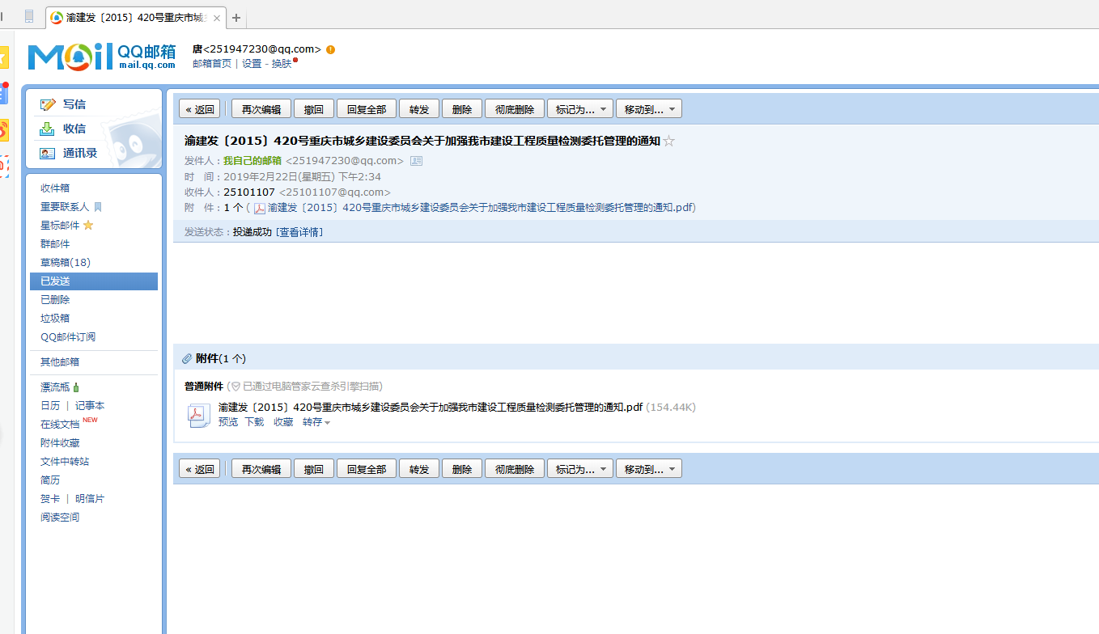Click 下载 attachment link
This screenshot has height=634, width=1099.
(254, 422)
